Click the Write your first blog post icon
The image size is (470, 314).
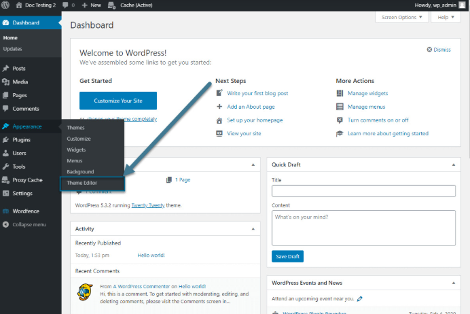[x=219, y=93]
